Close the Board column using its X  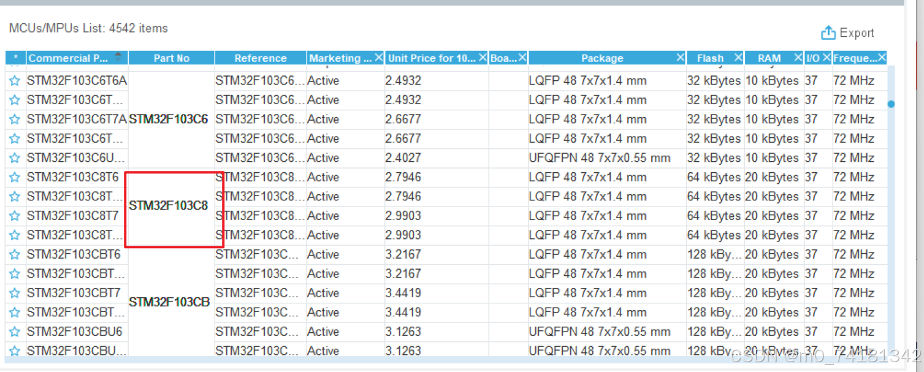pos(522,58)
